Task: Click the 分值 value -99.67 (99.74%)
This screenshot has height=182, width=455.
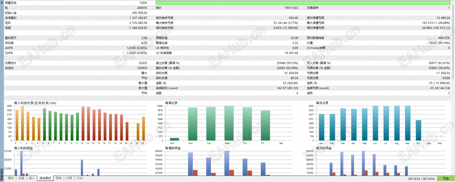Action: pos(439,43)
